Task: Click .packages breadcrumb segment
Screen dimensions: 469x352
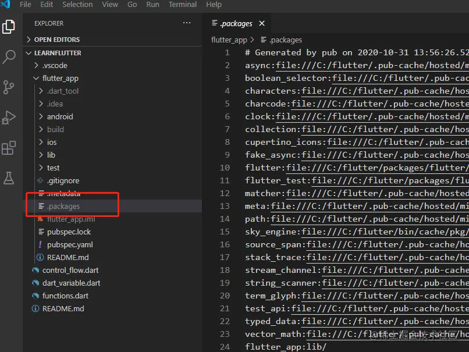Action: [285, 40]
